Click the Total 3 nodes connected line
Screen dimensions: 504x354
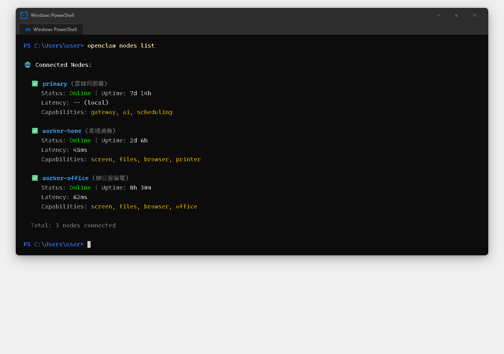click(73, 225)
